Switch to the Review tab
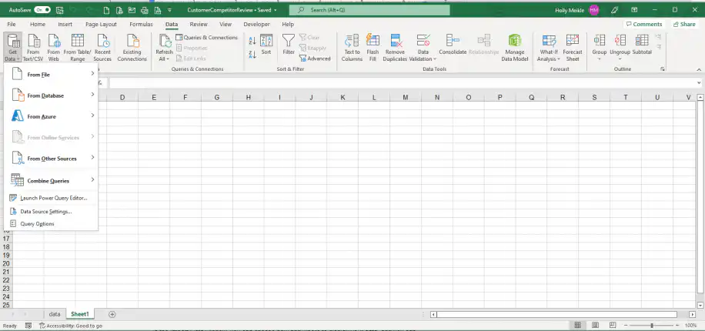 (x=199, y=25)
